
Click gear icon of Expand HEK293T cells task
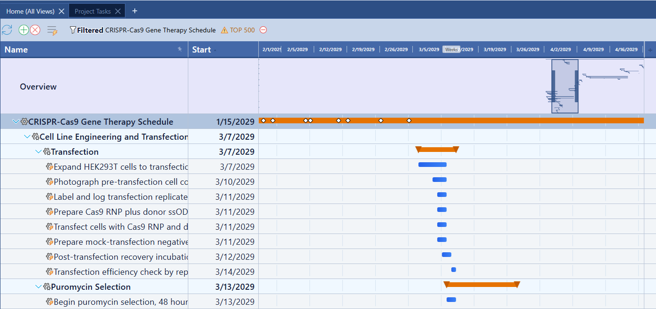[49, 166]
